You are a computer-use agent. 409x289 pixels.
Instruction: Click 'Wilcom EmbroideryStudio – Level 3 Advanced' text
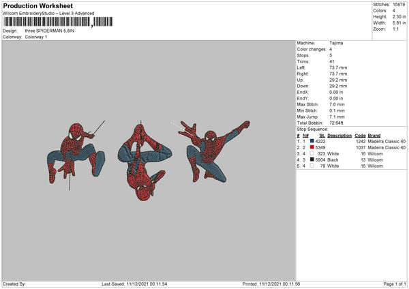[x=48, y=14]
